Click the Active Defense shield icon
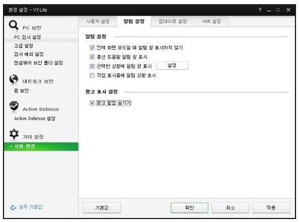299x222 pixels. (14, 107)
